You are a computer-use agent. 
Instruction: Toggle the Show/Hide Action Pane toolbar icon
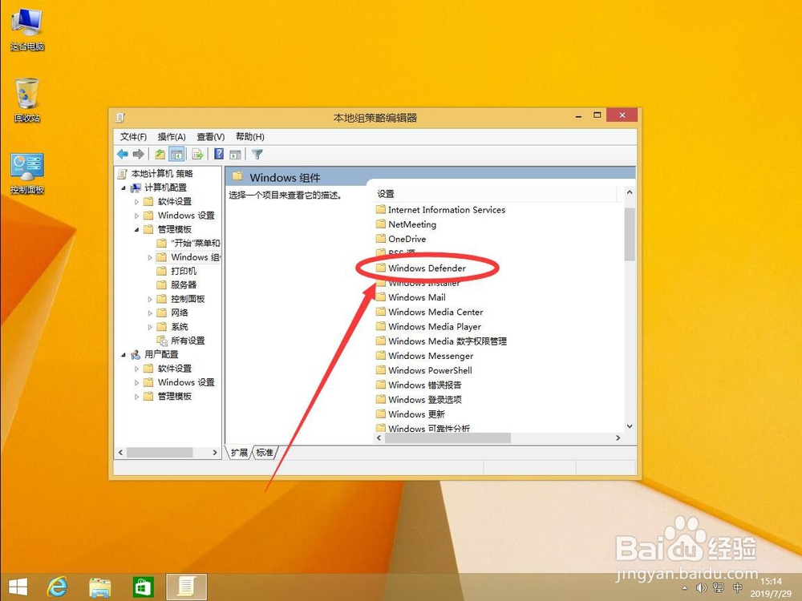(235, 154)
